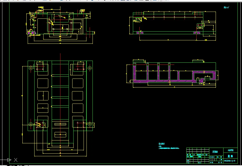Click the drawing number ending in -IJ-01

coord(230,161)
